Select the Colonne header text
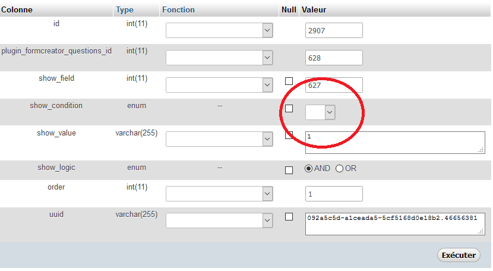This screenshot has width=493, height=271. 17,10
